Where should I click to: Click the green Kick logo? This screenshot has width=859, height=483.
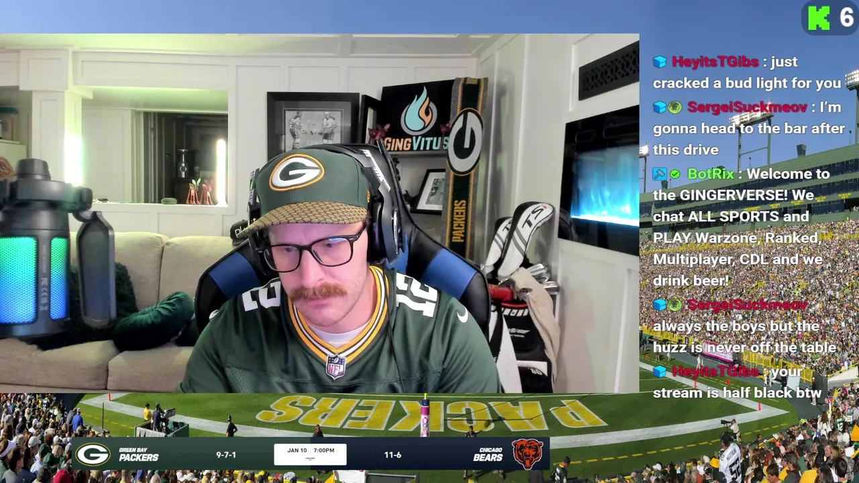coord(819,18)
